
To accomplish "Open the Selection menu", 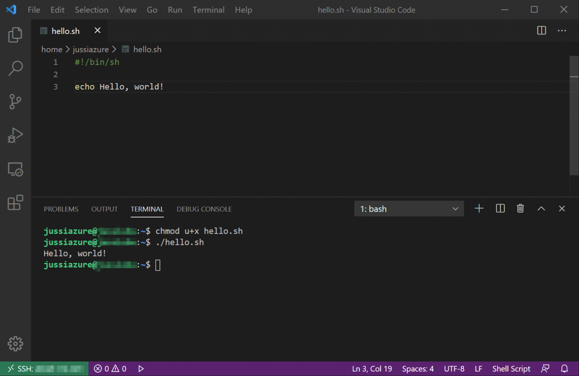I will (x=92, y=10).
